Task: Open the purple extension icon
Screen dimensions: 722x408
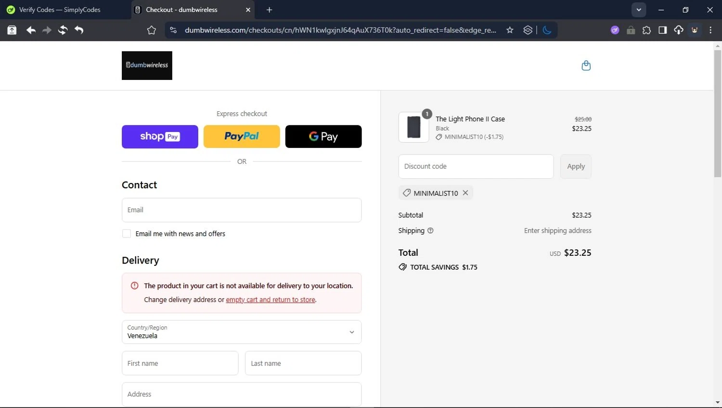Action: click(x=615, y=30)
